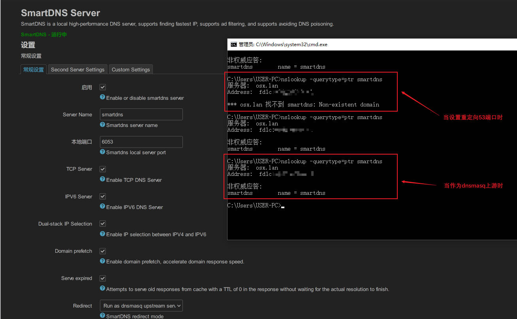Click help icon beside SmartDNS redirect mode
This screenshot has width=517, height=319.
[103, 315]
